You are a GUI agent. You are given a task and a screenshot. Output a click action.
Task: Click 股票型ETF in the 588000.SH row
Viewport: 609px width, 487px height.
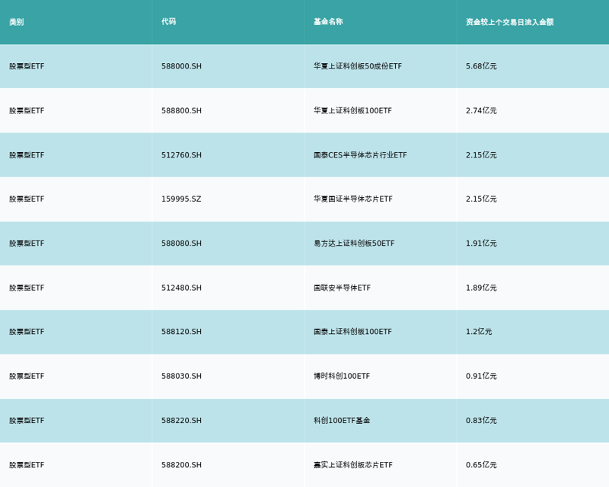tap(27, 66)
